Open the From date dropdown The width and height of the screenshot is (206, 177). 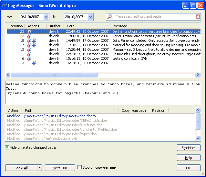(x=46, y=17)
